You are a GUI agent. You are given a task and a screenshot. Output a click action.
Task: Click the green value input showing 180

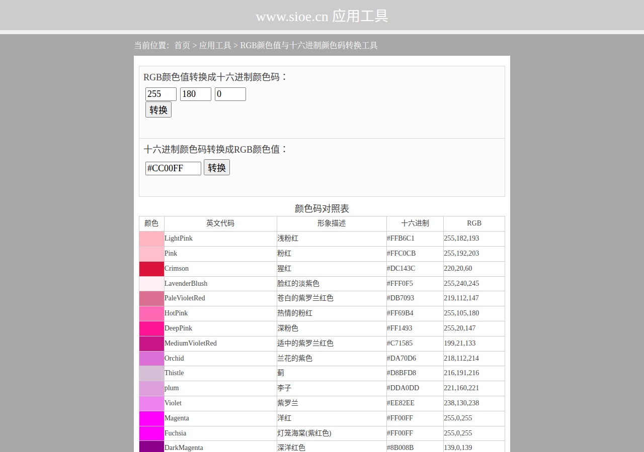point(196,94)
